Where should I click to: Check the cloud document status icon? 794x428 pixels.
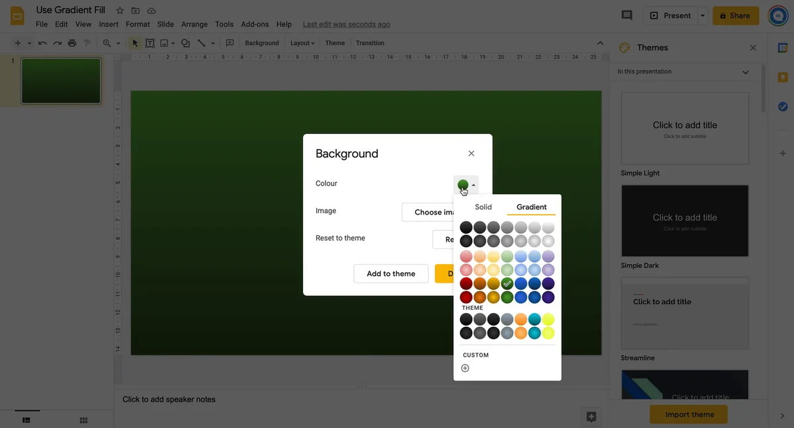(152, 11)
